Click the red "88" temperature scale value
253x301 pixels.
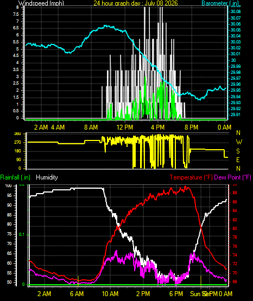click(235, 193)
